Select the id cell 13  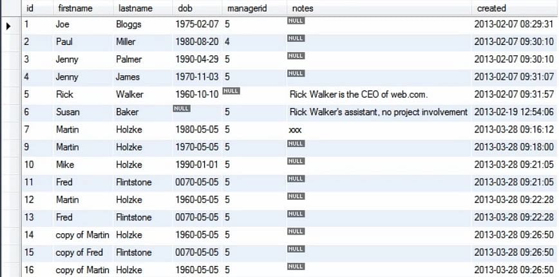tap(28, 217)
